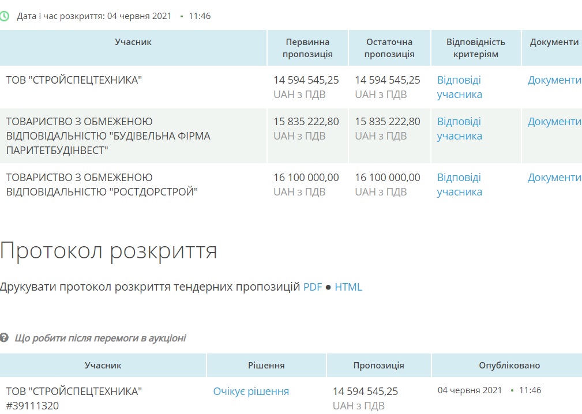582x414 pixels.
Task: Open 'Відповіді учасника' for ТОВ "СТРОЙСПЕЦТЕХНИКА"
Action: (x=459, y=87)
